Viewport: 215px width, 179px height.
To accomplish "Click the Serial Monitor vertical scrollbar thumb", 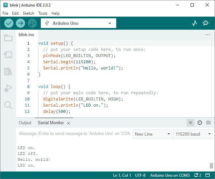I will 211,166.
